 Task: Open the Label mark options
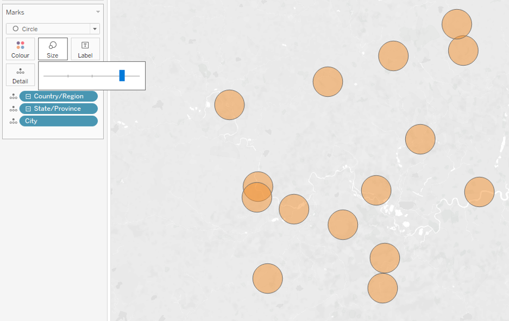point(85,49)
